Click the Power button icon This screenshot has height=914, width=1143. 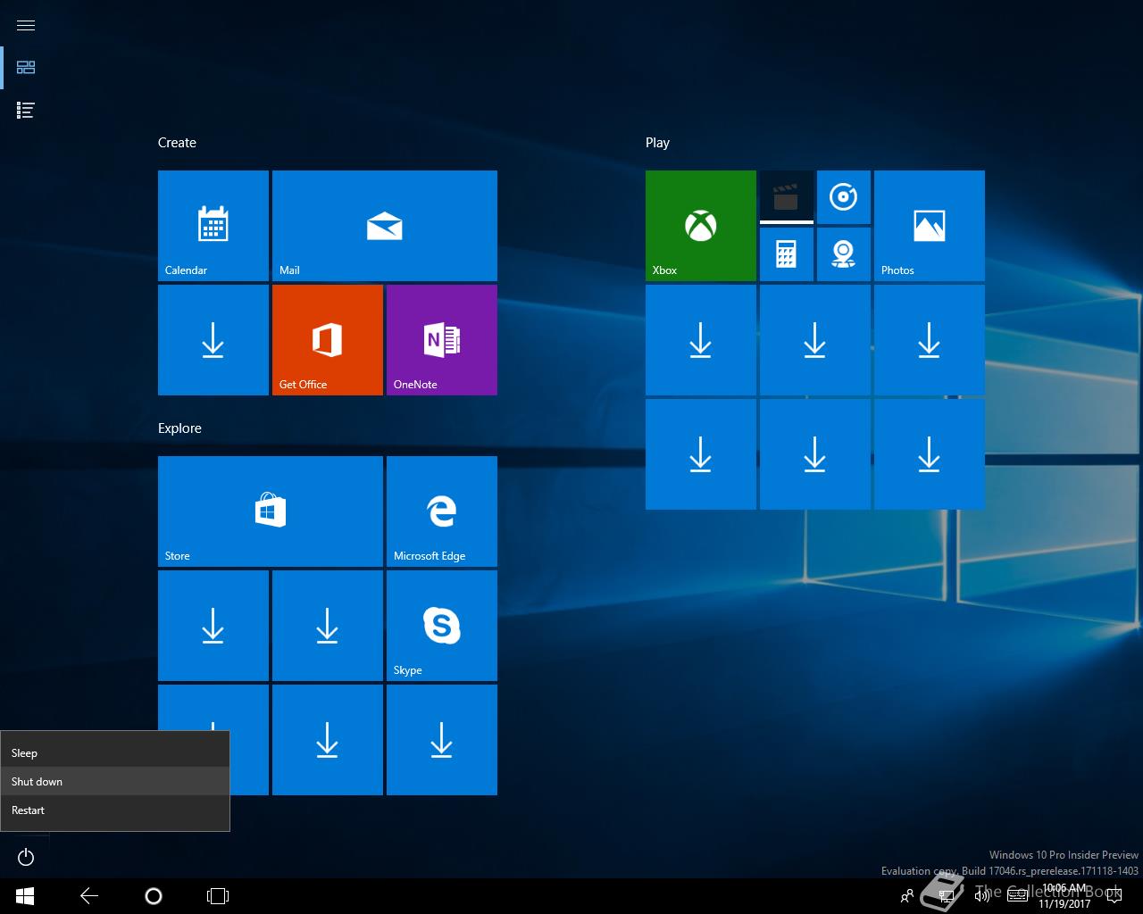[26, 858]
